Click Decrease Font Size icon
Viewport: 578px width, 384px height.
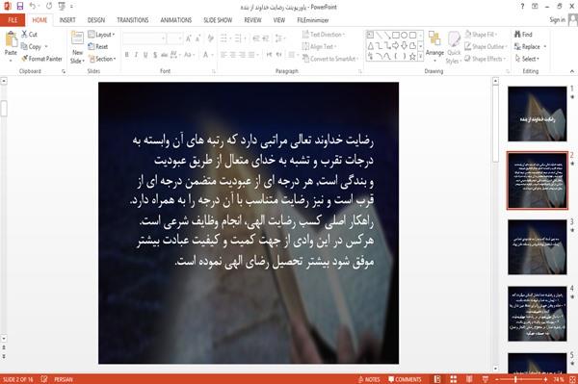pos(198,38)
